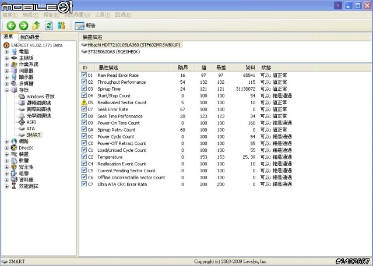Select the SMART item in tree
This screenshot has height=266, width=373.
pyautogui.click(x=33, y=135)
